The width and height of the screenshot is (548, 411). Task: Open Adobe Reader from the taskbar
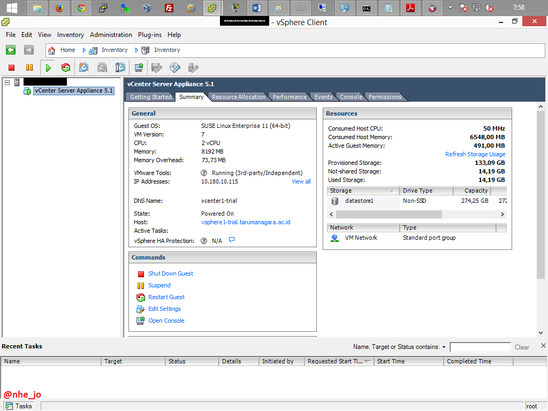(x=410, y=7)
